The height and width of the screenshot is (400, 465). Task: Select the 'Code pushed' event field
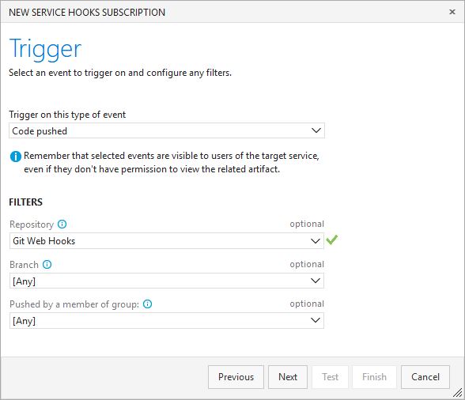[167, 130]
